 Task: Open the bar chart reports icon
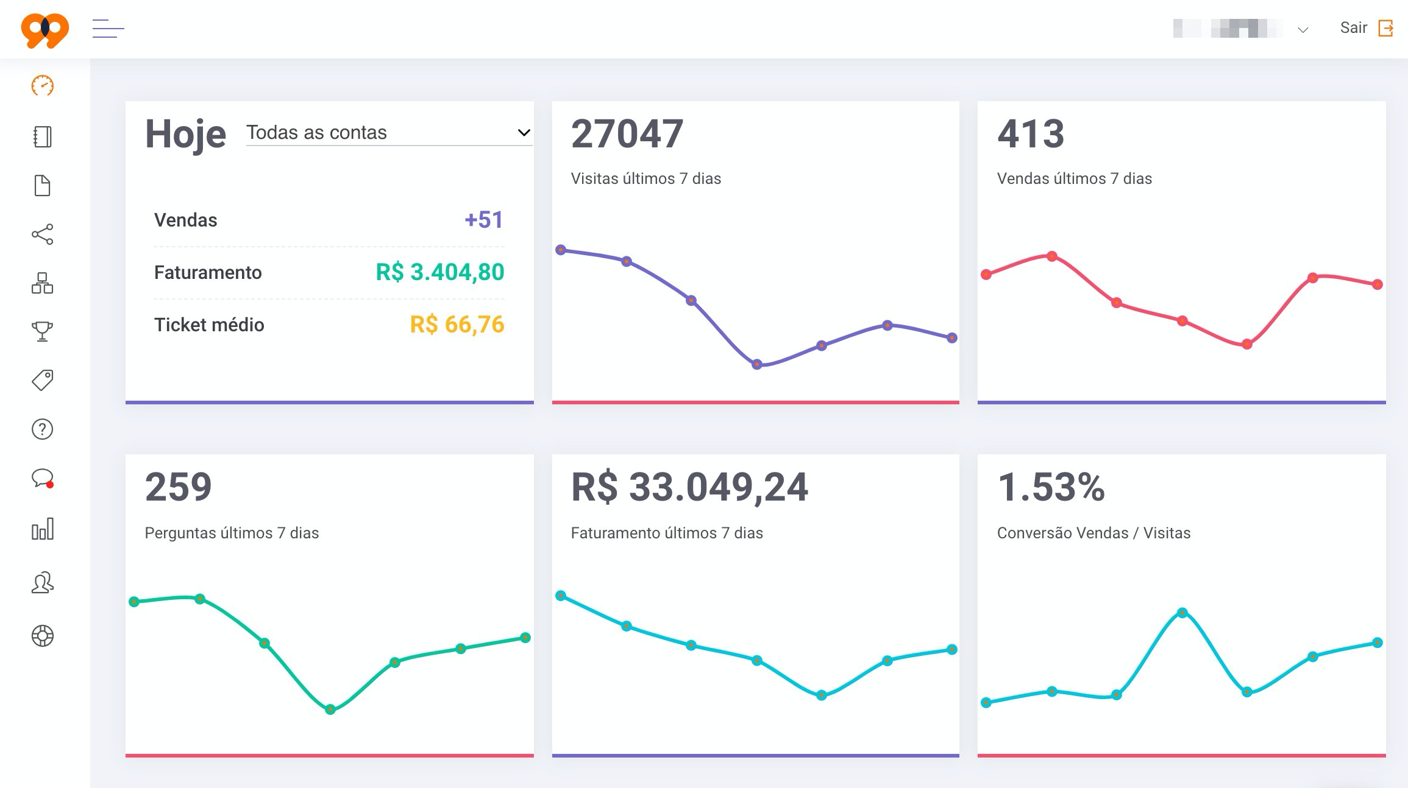(x=43, y=529)
